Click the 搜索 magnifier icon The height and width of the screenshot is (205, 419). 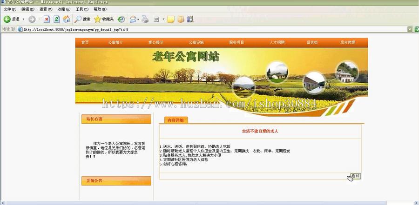pos(78,19)
